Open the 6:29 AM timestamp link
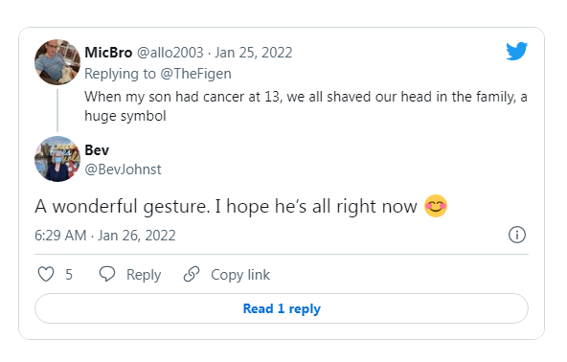The image size is (567, 362). 104,236
